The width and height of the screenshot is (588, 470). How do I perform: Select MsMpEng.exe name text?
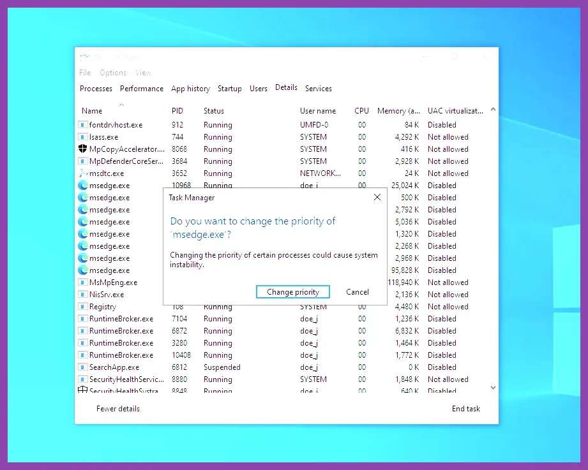click(x=113, y=283)
